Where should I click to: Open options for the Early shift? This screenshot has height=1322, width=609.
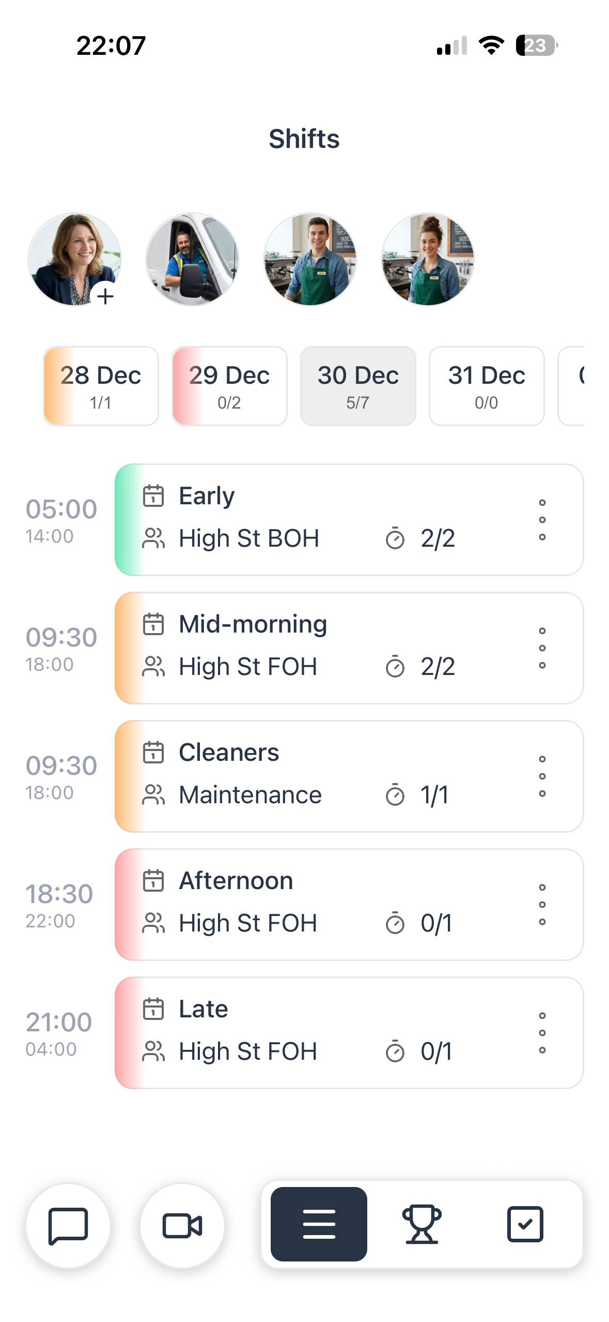click(x=542, y=520)
